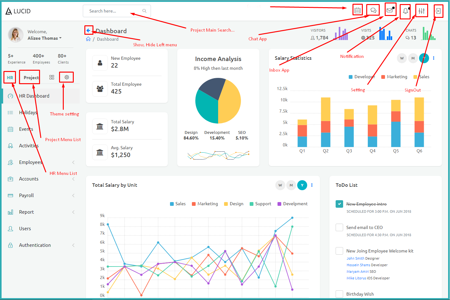450x300 pixels.
Task: Open the settings sliders icon
Action: coord(422,11)
